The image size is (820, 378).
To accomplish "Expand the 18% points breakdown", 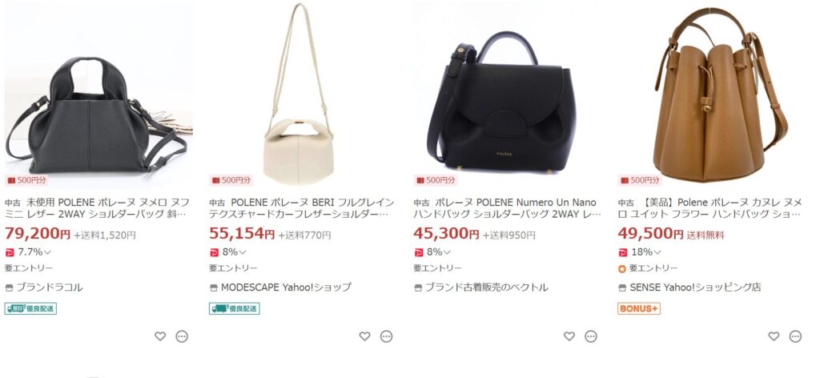I will pos(657,252).
